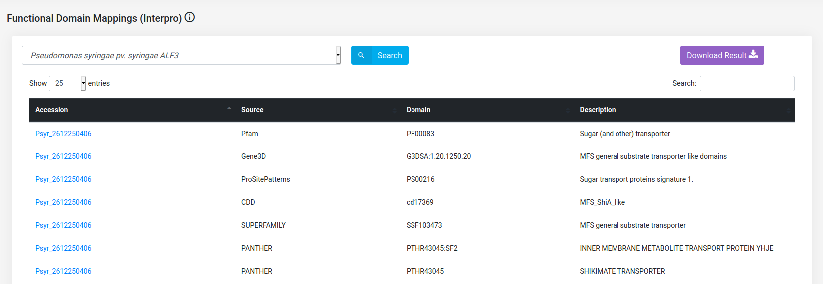Click MFS general substrate transporter like domains text
Image resolution: width=823 pixels, height=284 pixels.
click(x=653, y=156)
